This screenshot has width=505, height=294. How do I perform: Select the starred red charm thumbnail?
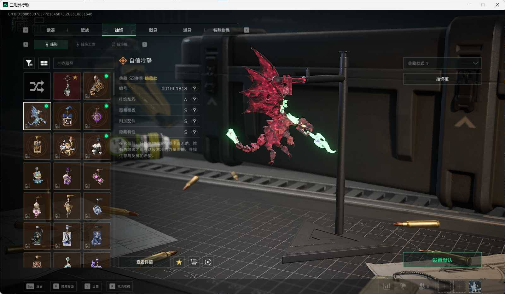click(x=67, y=86)
